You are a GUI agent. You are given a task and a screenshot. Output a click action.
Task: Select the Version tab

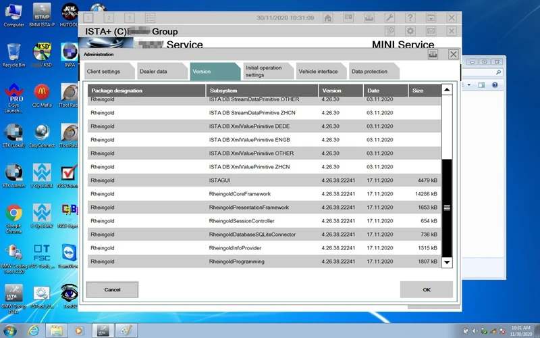pos(215,72)
